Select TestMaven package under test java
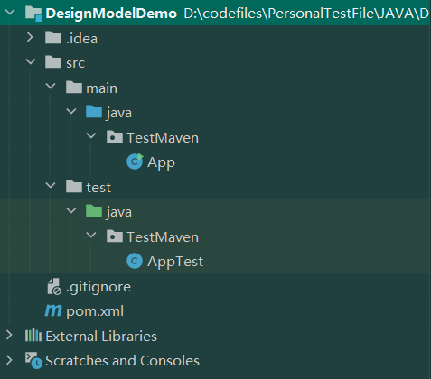The height and width of the screenshot is (379, 431). [x=163, y=237]
